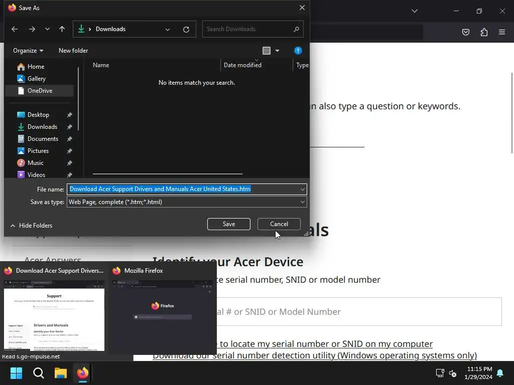Open the Organize menu
This screenshot has width=514, height=385.
point(28,51)
